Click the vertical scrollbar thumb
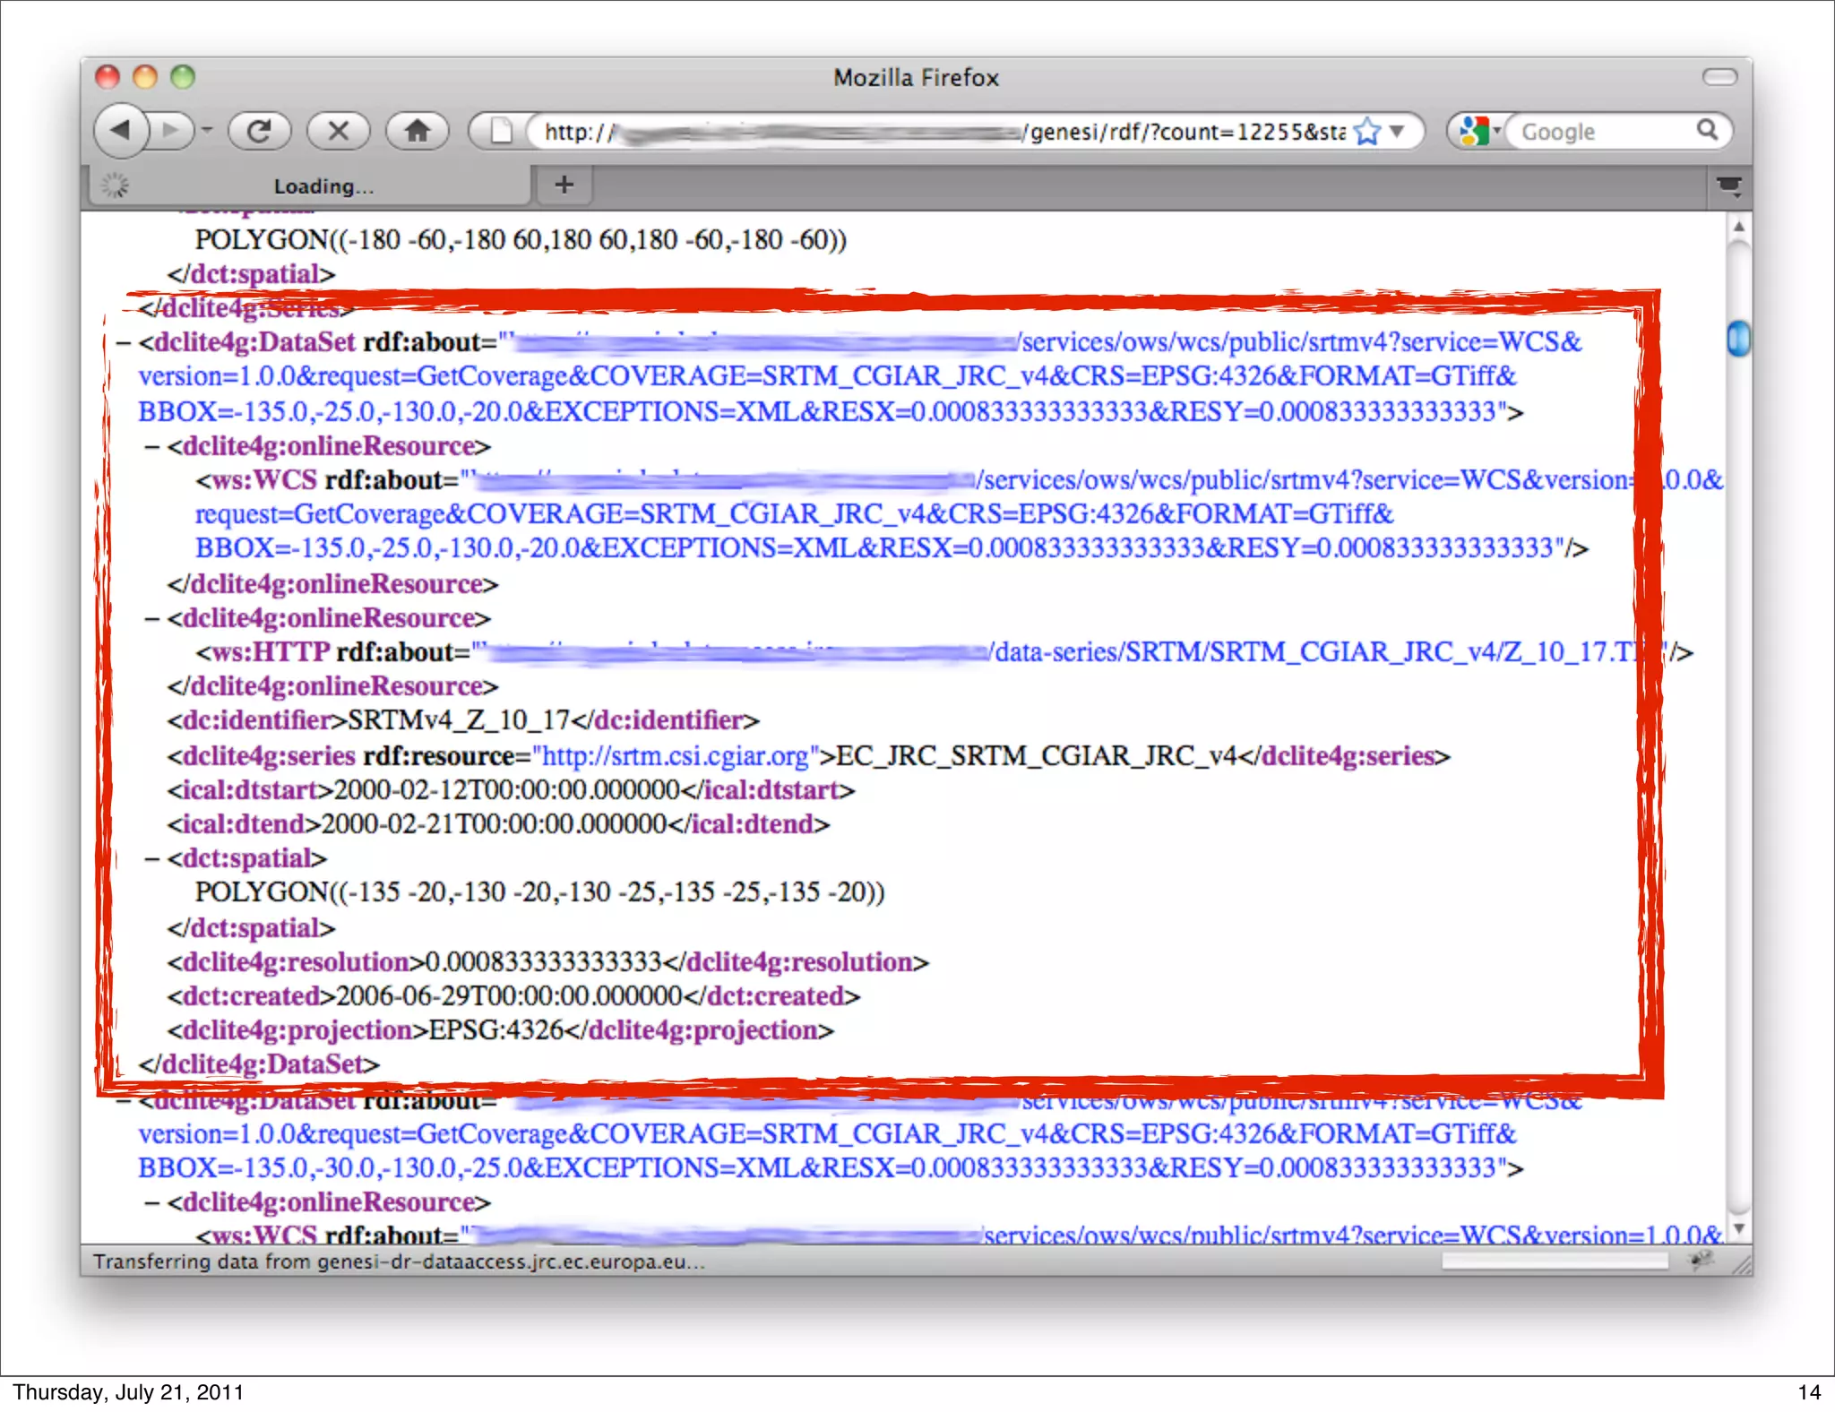 point(1738,339)
